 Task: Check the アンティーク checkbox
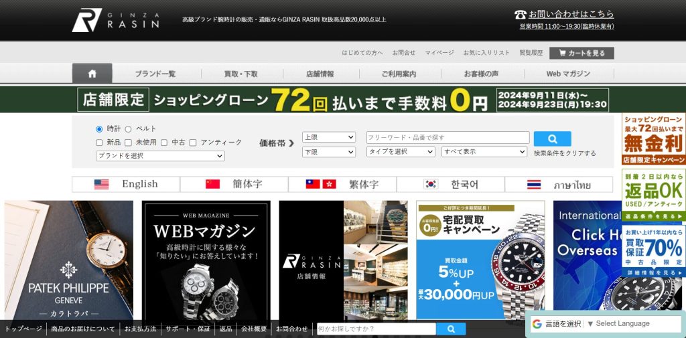193,143
